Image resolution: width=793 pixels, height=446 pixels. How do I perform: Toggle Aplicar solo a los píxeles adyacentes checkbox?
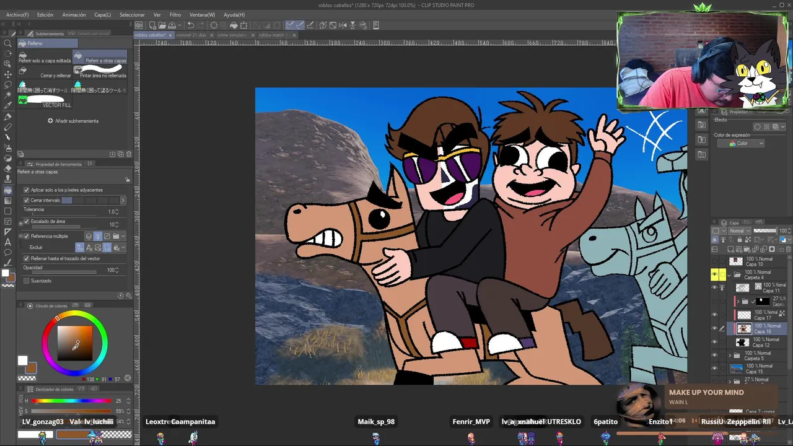click(x=26, y=190)
